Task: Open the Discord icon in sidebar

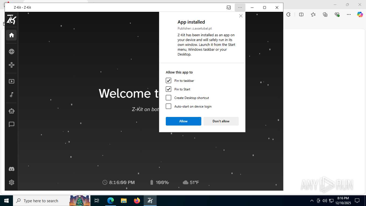Action: pos(11,169)
